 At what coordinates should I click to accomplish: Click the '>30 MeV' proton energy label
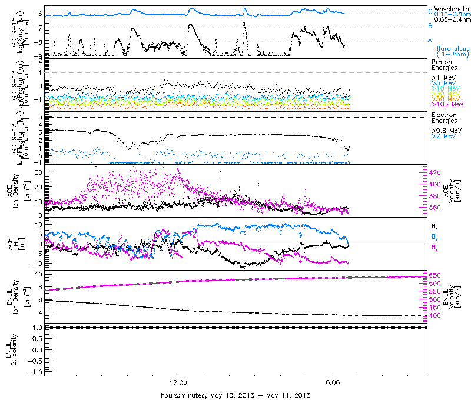[446, 94]
